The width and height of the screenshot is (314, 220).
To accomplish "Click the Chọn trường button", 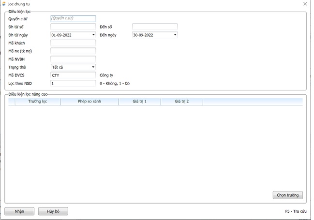I will pyautogui.click(x=287, y=195).
